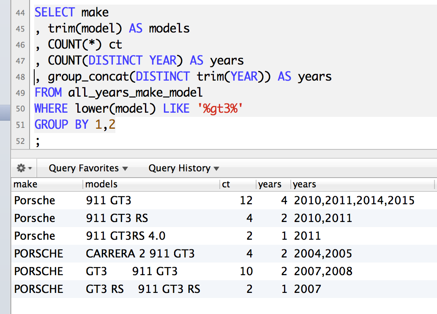Click the years cell showing 2010,2011
This screenshot has width=437, height=314.
click(323, 218)
